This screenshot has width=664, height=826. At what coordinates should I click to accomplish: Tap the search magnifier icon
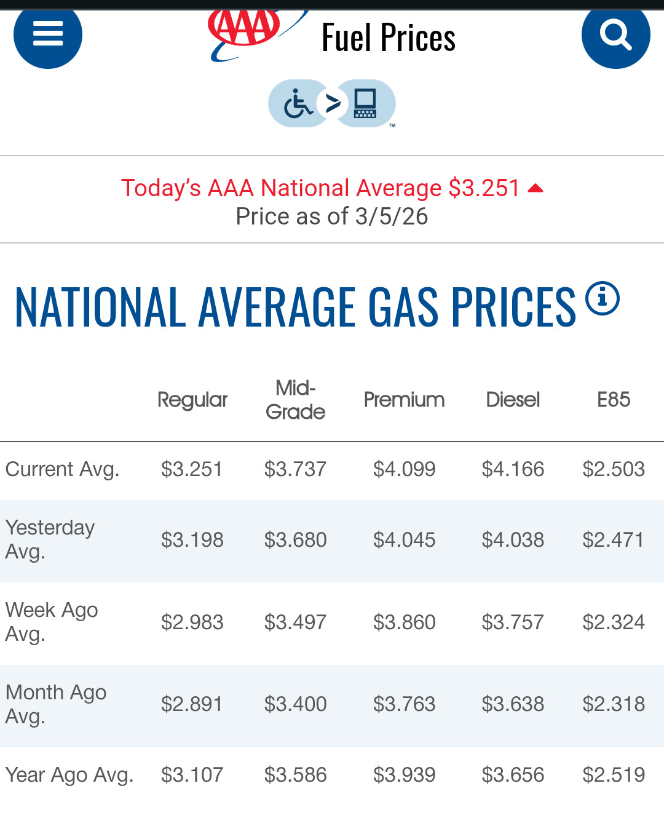click(615, 34)
